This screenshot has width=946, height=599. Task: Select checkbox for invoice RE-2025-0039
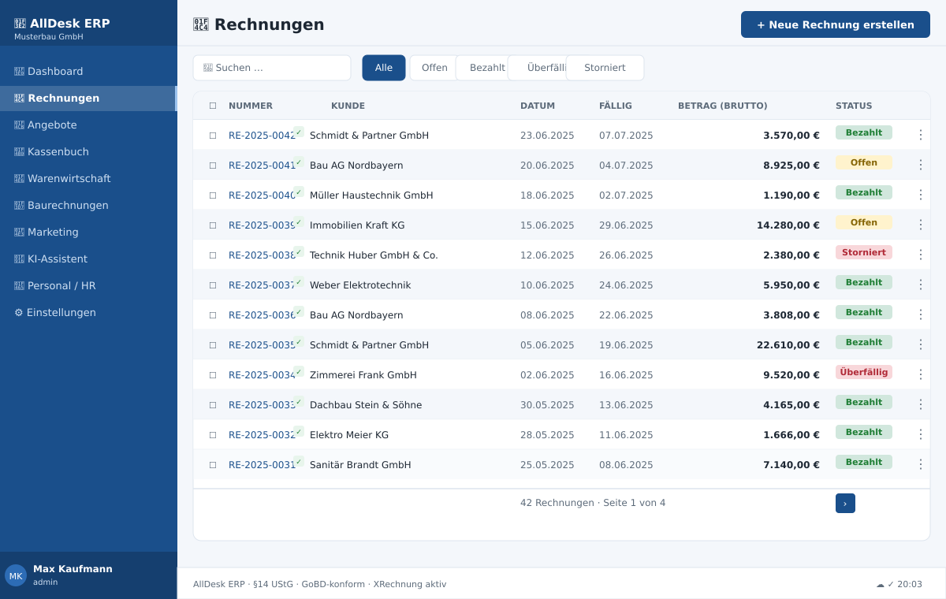(213, 225)
